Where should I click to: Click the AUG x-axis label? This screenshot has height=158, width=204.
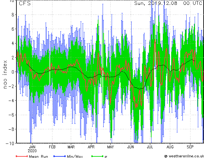coord(170,147)
